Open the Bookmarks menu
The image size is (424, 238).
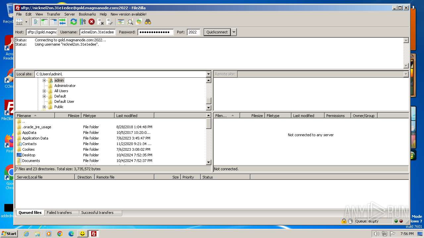tap(87, 14)
